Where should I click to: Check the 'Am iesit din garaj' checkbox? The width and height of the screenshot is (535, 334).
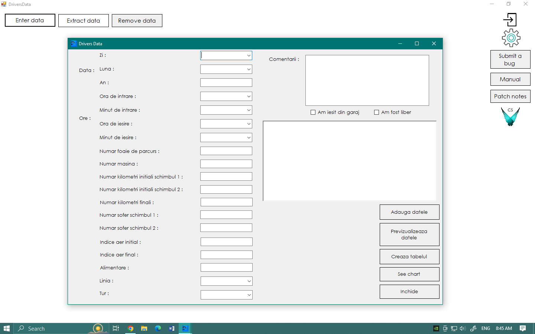point(313,112)
